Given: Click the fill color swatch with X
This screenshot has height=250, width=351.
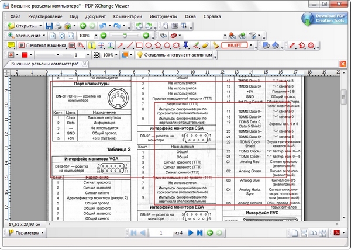Looking at the screenshot, I should [x=11, y=55].
